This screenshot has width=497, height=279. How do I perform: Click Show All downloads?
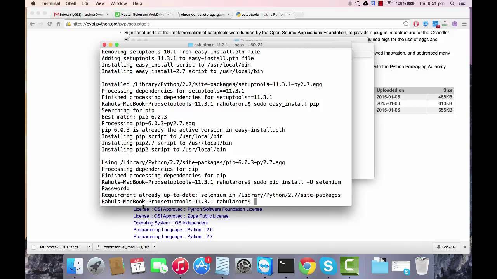[x=447, y=247]
